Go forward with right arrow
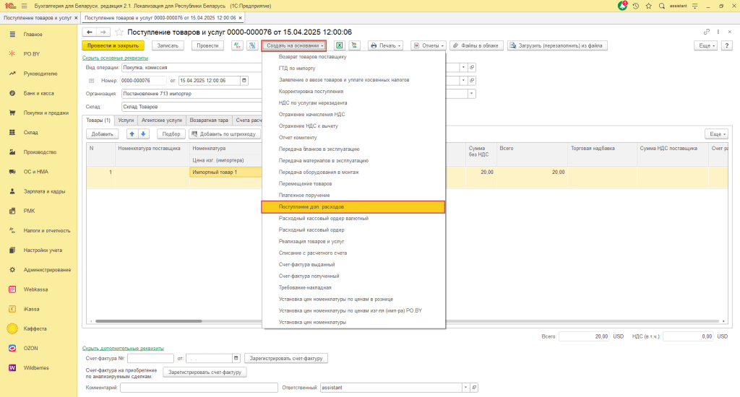The width and height of the screenshot is (740, 397). pyautogui.click(x=103, y=32)
